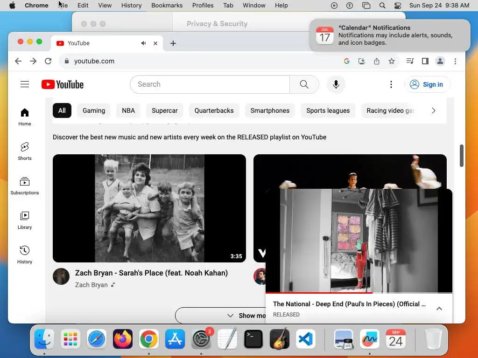Screen dimensions: 478x358
Task: Click the Google icon in address bar
Action: [x=347, y=61]
